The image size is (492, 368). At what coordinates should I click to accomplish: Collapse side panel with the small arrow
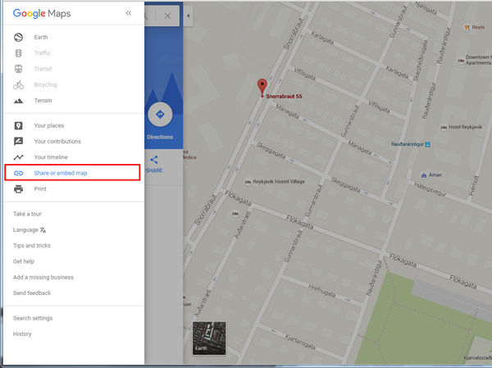click(x=189, y=16)
